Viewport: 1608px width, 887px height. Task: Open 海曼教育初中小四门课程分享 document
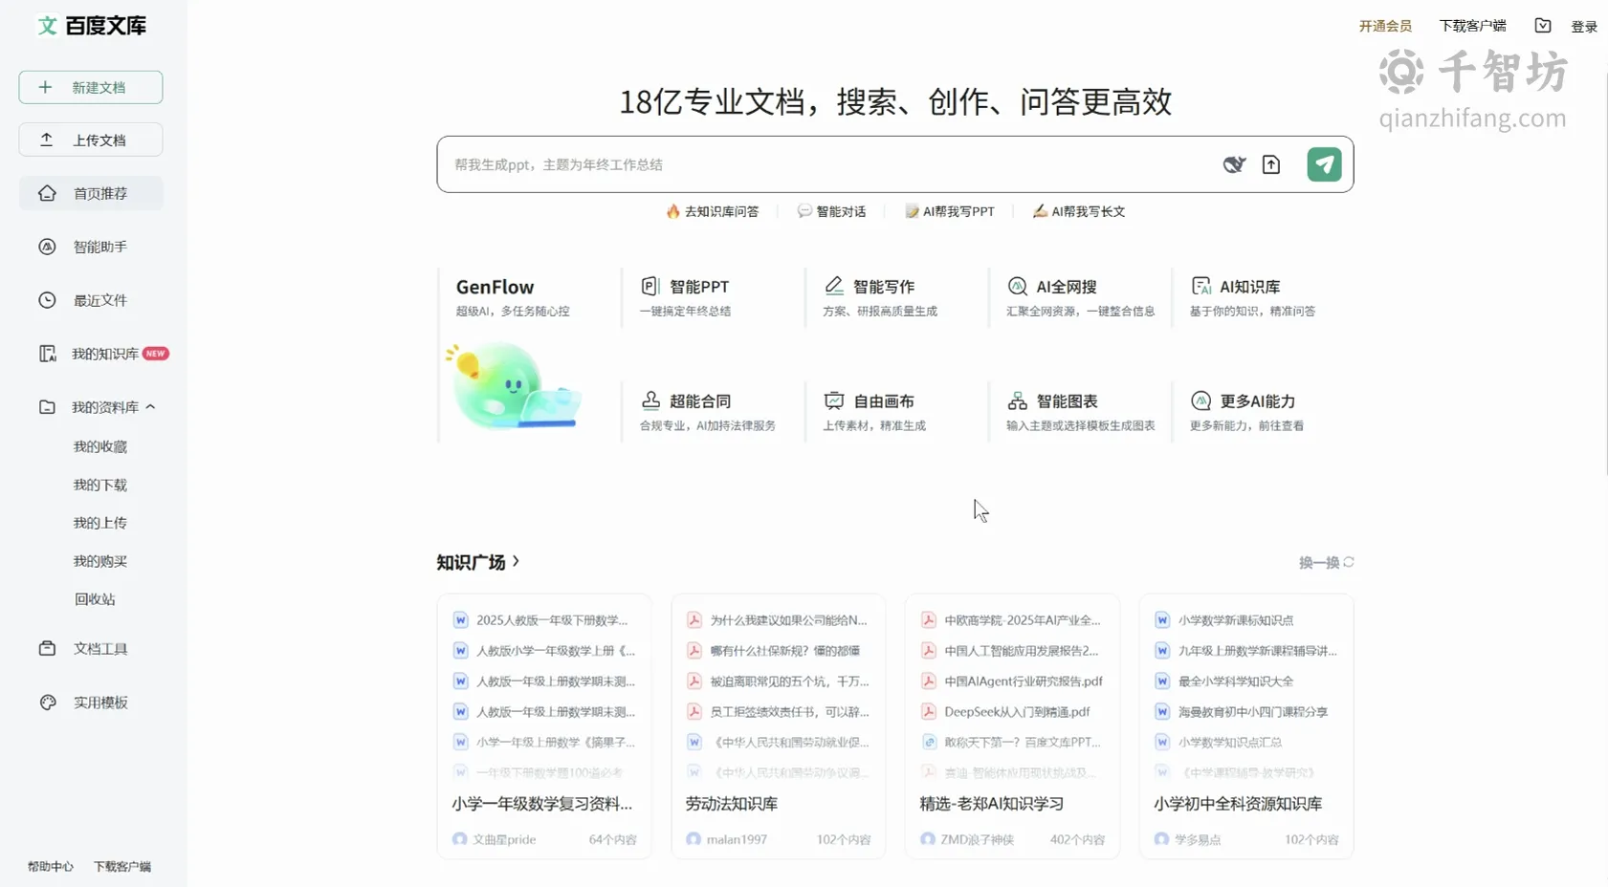click(1252, 712)
